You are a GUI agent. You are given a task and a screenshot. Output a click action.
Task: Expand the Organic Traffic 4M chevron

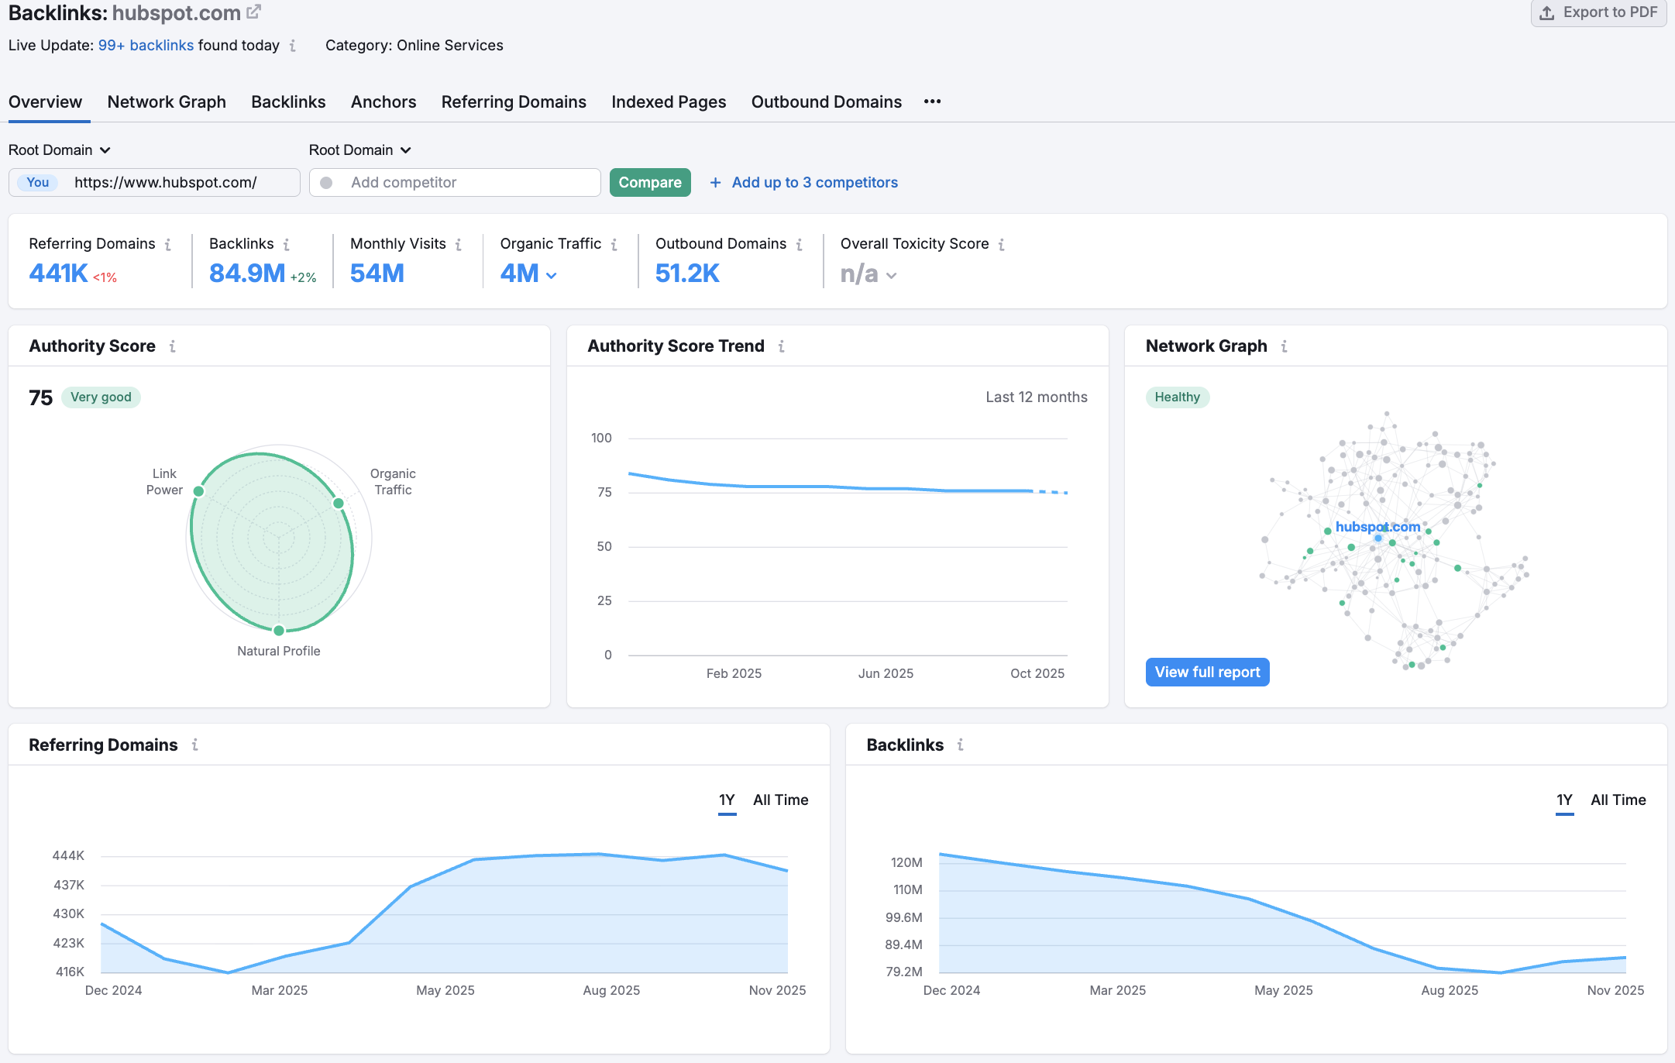(552, 275)
